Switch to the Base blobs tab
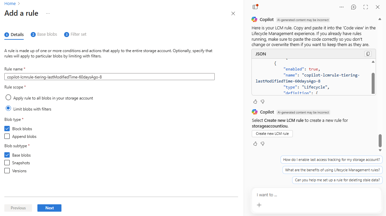Screen dimensions: 386x216 pyautogui.click(x=44, y=34)
